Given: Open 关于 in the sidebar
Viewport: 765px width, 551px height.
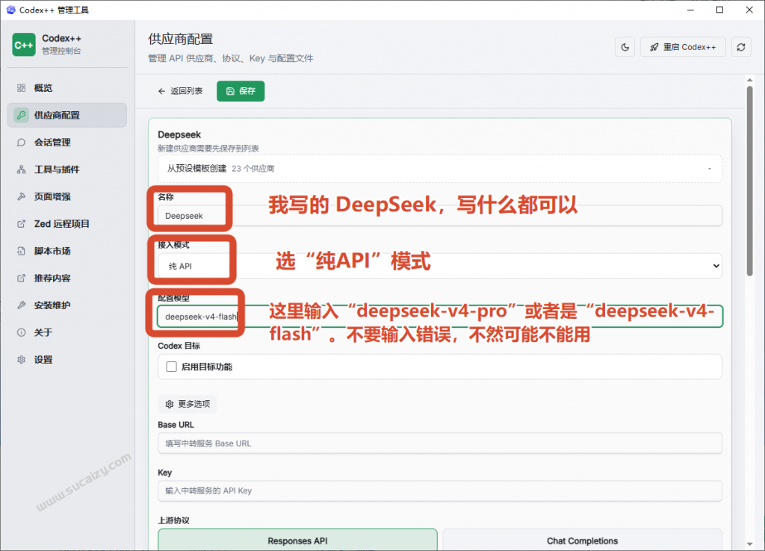Looking at the screenshot, I should click(x=67, y=332).
